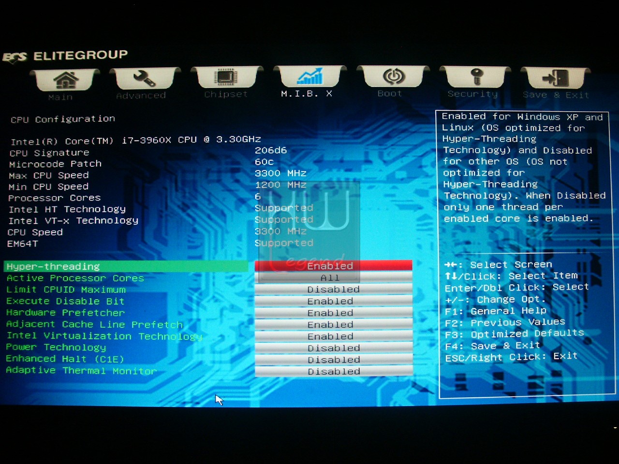Screen dimensions: 619x464
Task: Click the Enter/Dbl Click: Select hint
Action: click(x=517, y=288)
